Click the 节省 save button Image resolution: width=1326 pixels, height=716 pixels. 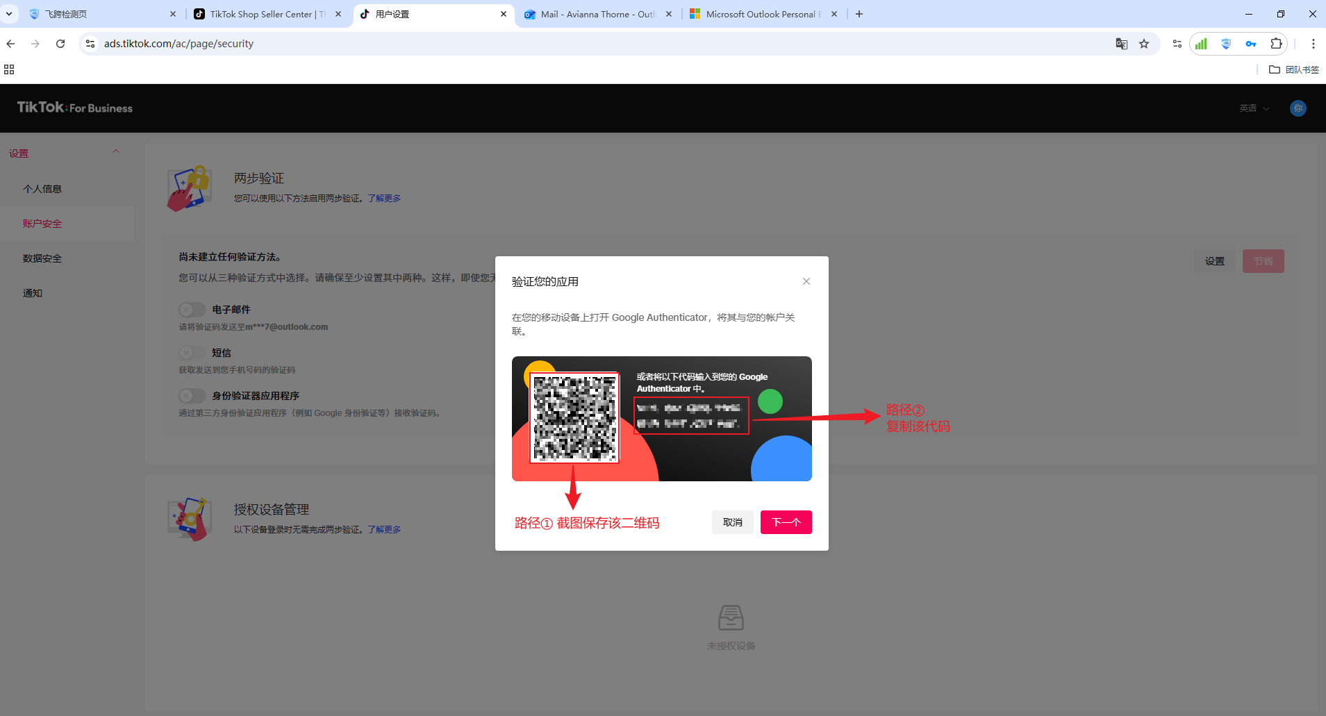click(x=1263, y=261)
